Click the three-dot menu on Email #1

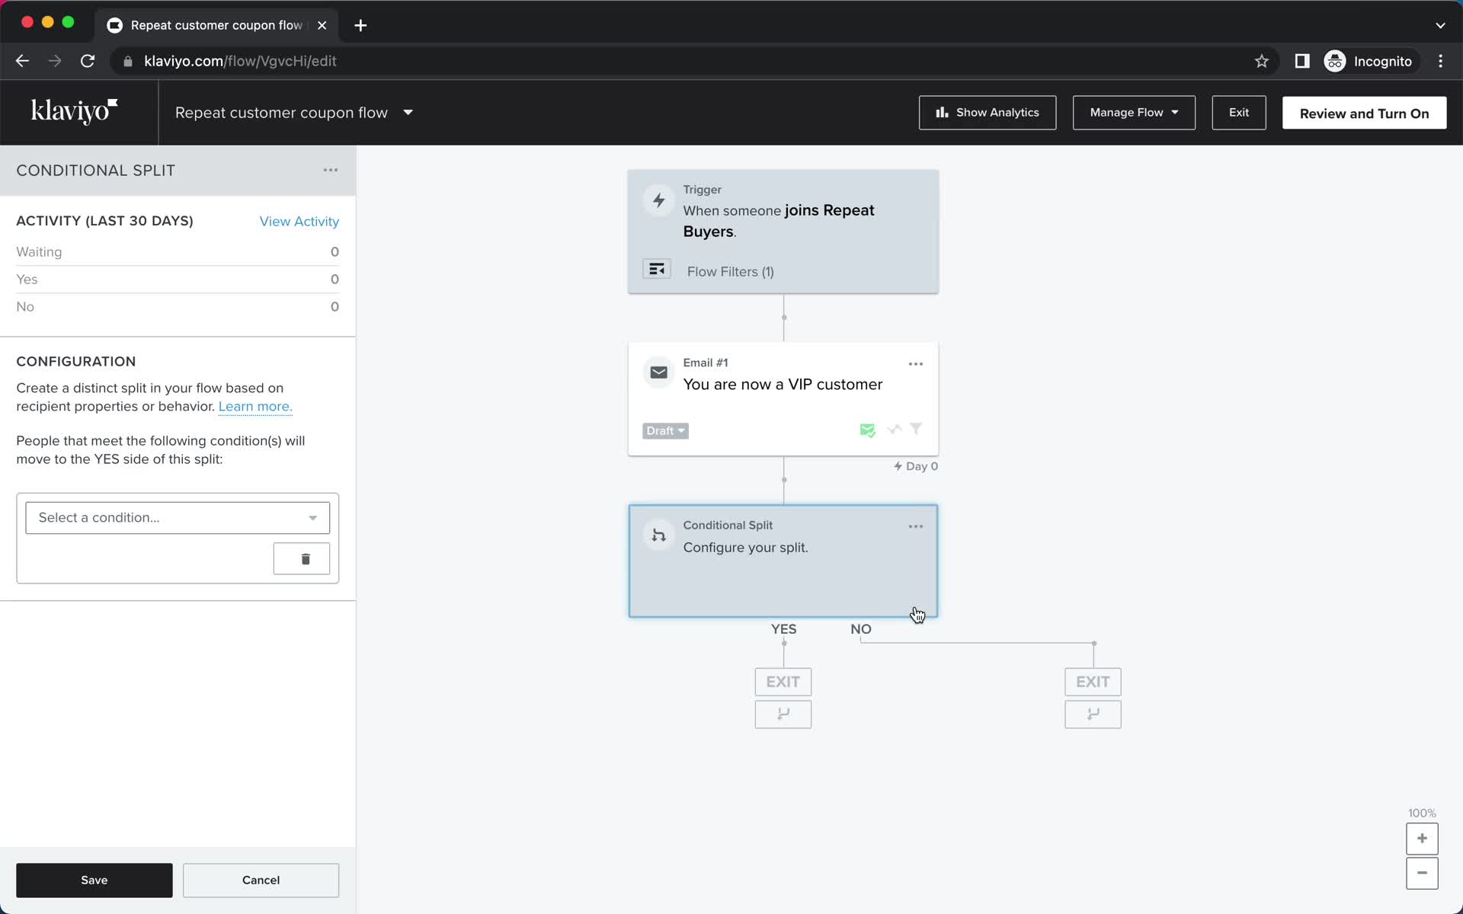click(x=915, y=363)
